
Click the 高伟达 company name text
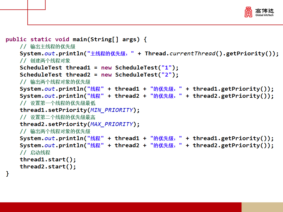coord(264,11)
